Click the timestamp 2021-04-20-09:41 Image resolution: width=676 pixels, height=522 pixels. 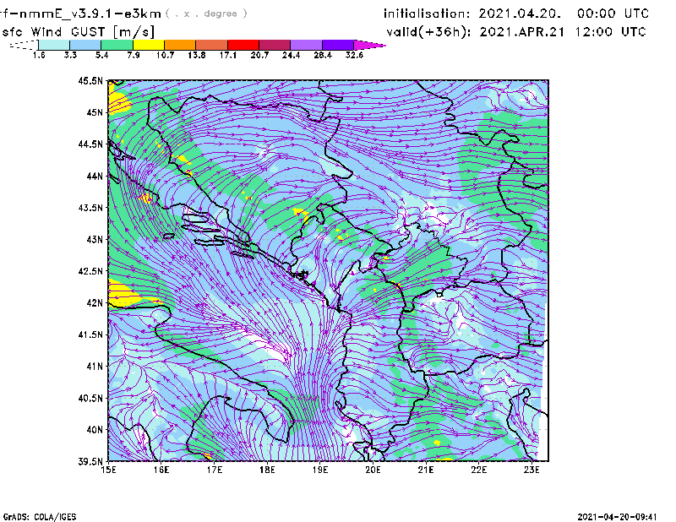pos(618,516)
